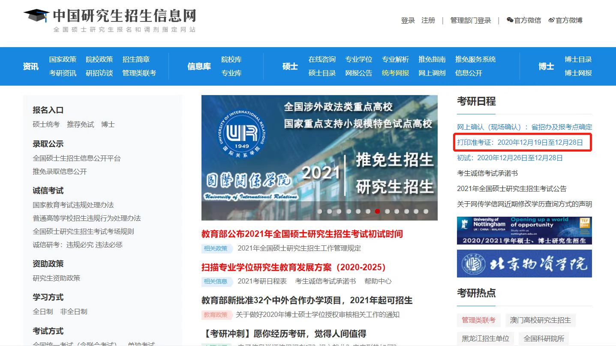This screenshot has width=616, height=346.
Task: Open 统考网报 in the navigation bar
Action: (x=395, y=73)
